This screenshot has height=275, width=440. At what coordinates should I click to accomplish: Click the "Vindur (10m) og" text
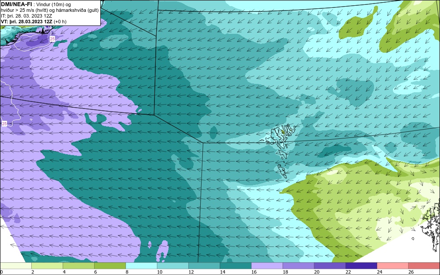(54, 4)
